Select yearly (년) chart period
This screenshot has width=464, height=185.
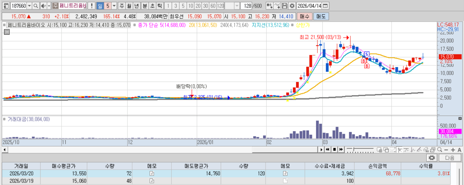click(x=137, y=6)
